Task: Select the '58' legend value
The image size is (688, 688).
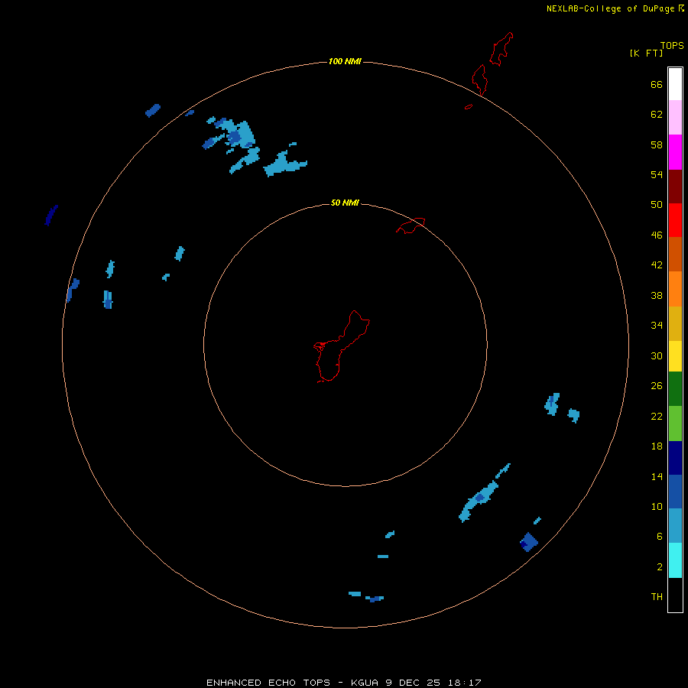Action: [657, 144]
